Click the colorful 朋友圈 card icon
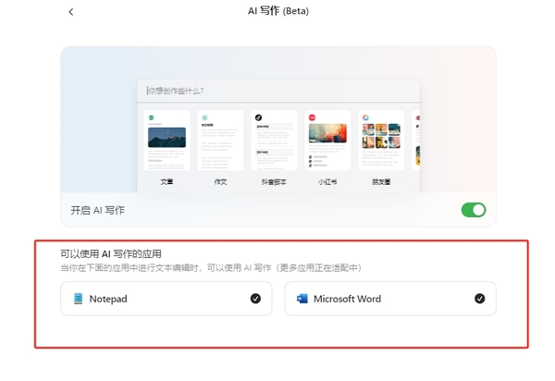Screen dimensions: 555x381 pos(366,117)
